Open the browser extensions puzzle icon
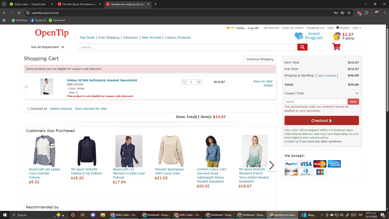Viewport: 389px width, 219px height. coord(366,13)
